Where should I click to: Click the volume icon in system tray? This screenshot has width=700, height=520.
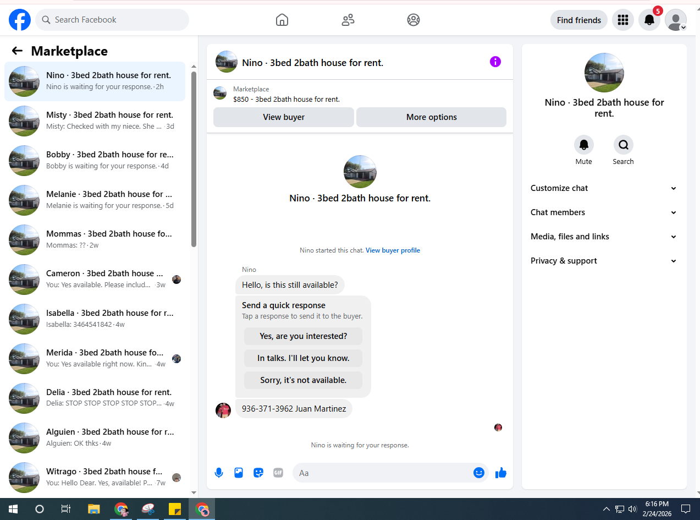[632, 509]
